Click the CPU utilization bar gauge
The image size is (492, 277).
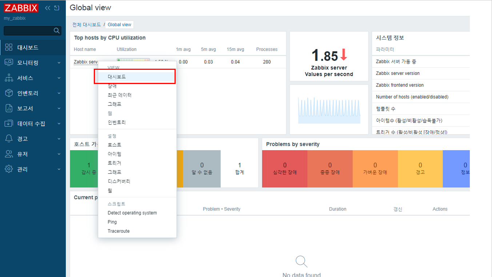point(133,61)
